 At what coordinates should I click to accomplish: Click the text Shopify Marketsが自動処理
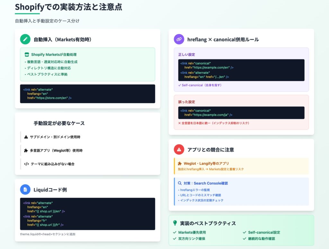(x=54, y=55)
